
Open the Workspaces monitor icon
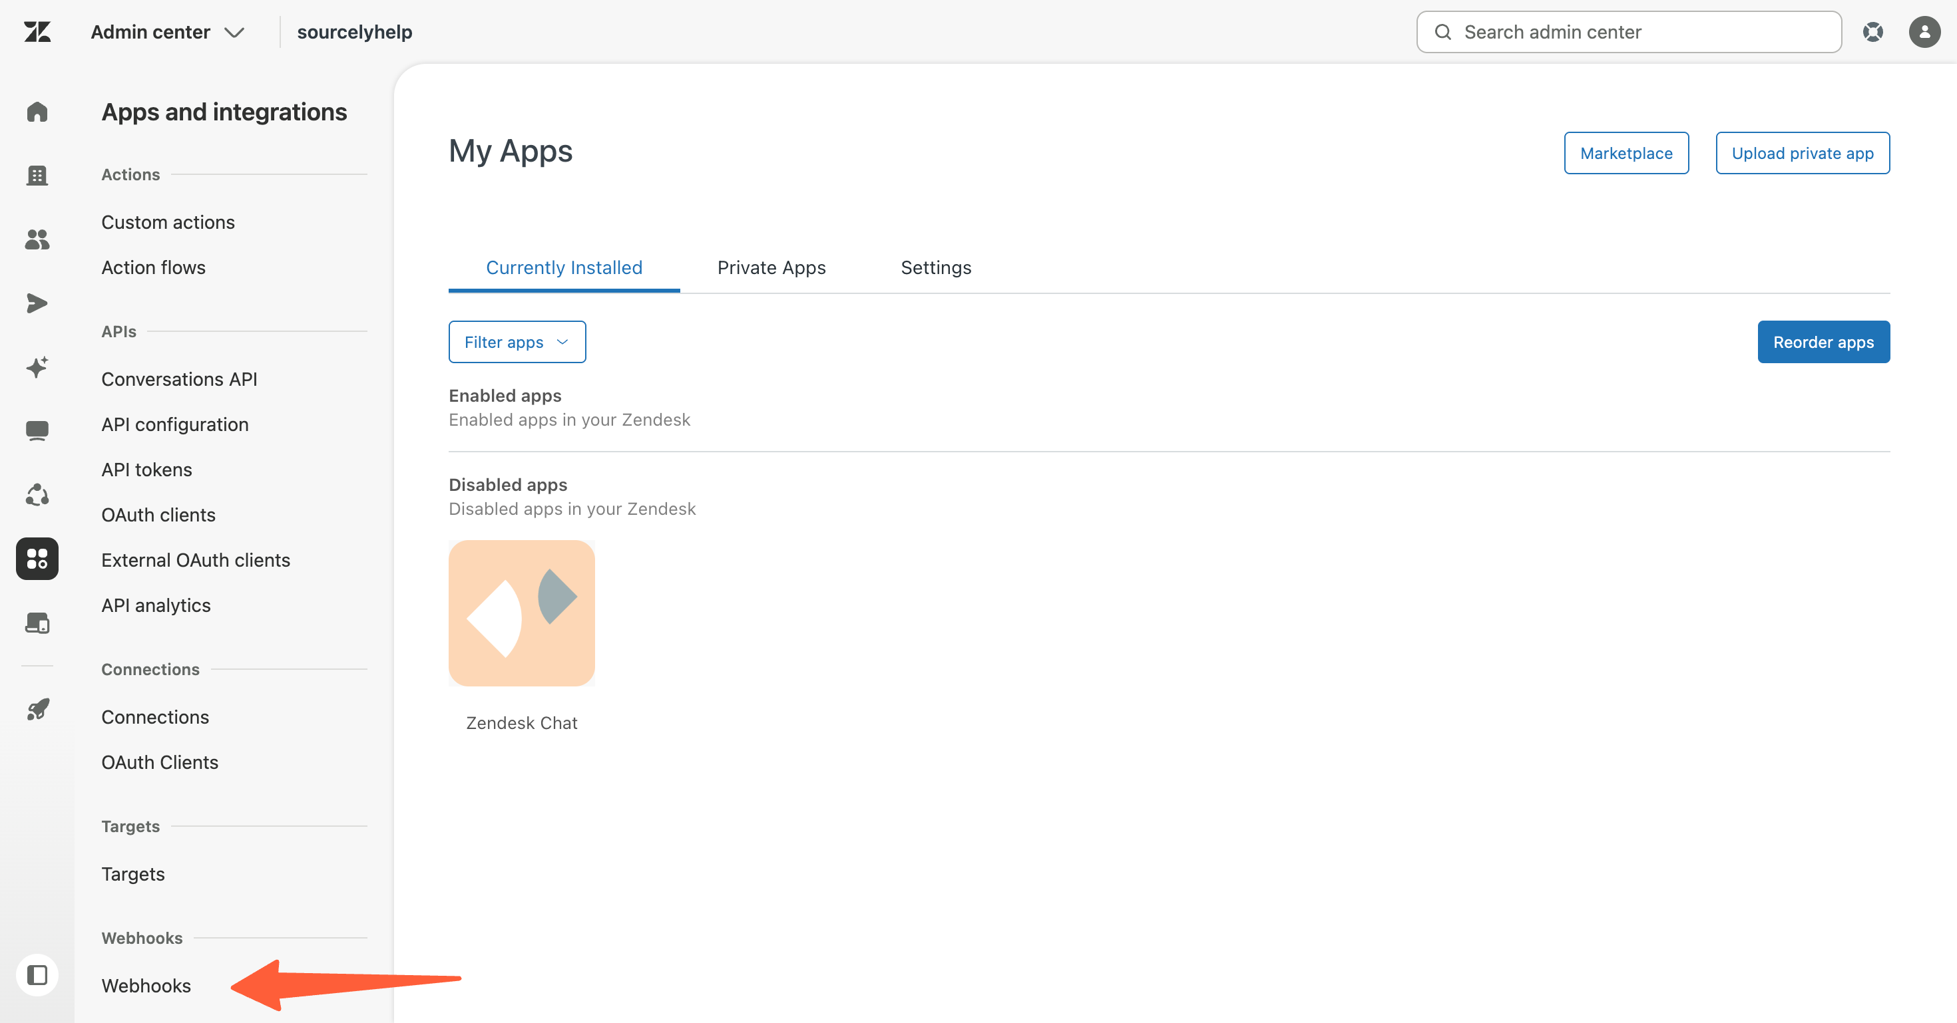click(37, 431)
